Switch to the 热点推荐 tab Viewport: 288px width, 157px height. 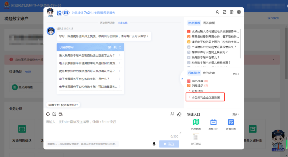coord(194,23)
